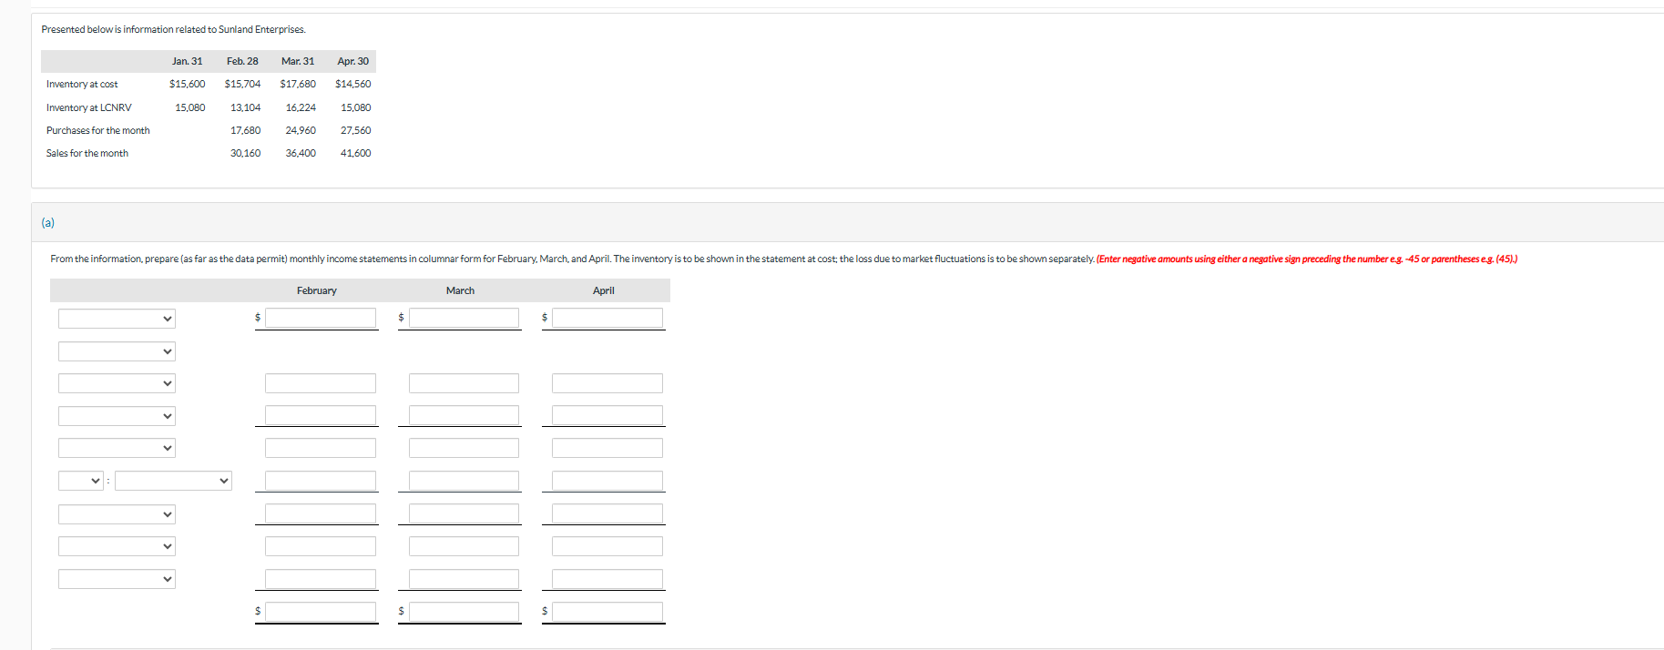Select first row February amount field
The width and height of the screenshot is (1664, 650).
[x=321, y=318]
